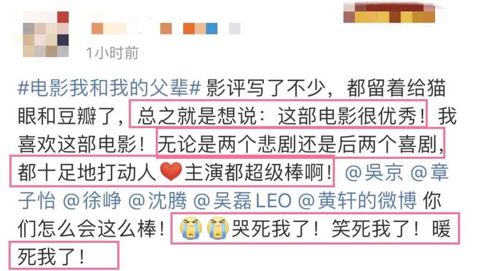This screenshot has width=478, height=271.
Task: Click the red heart emoji
Action: (171, 171)
